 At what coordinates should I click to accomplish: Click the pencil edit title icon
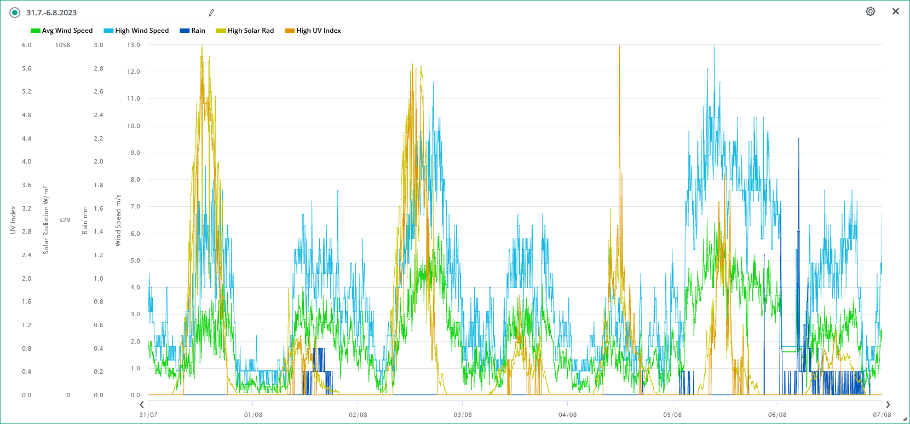click(x=211, y=13)
